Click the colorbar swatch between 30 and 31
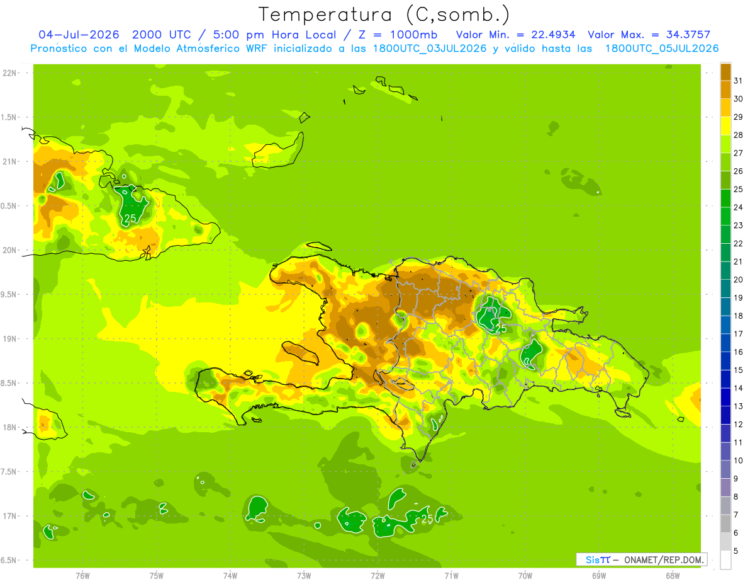The width and height of the screenshot is (755, 584). tap(725, 89)
